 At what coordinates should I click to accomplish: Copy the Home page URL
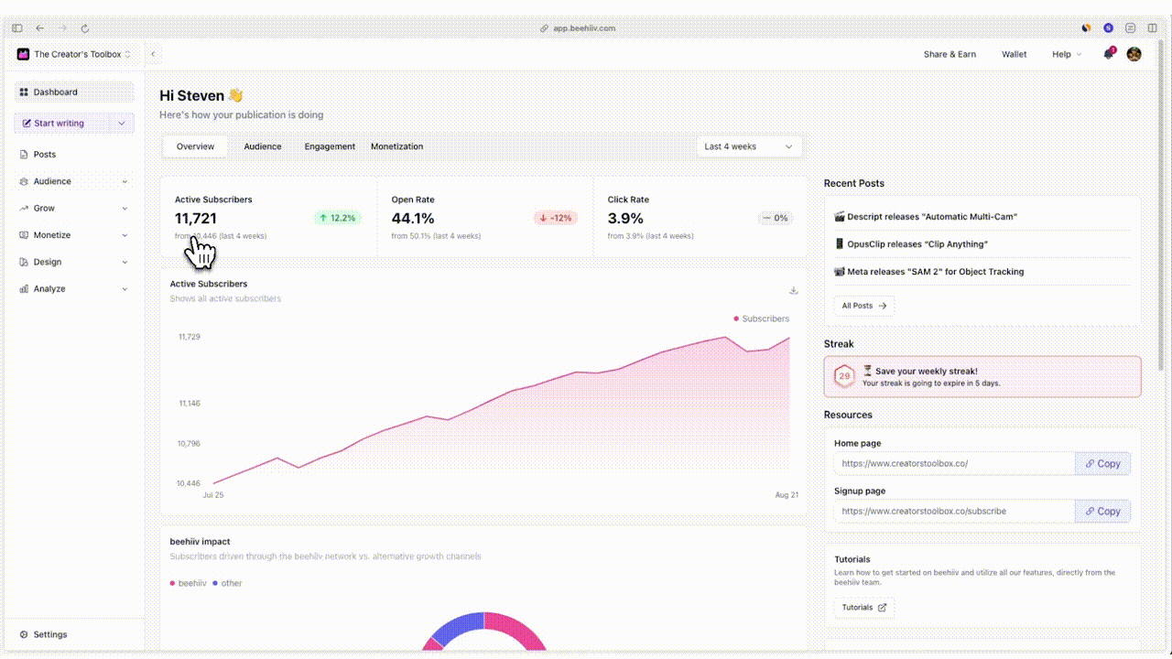pyautogui.click(x=1103, y=463)
